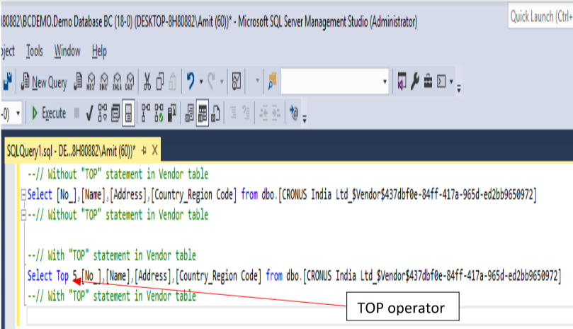Open the Properties wrench icon
Viewport: 573px width, 329px height.
(x=415, y=82)
